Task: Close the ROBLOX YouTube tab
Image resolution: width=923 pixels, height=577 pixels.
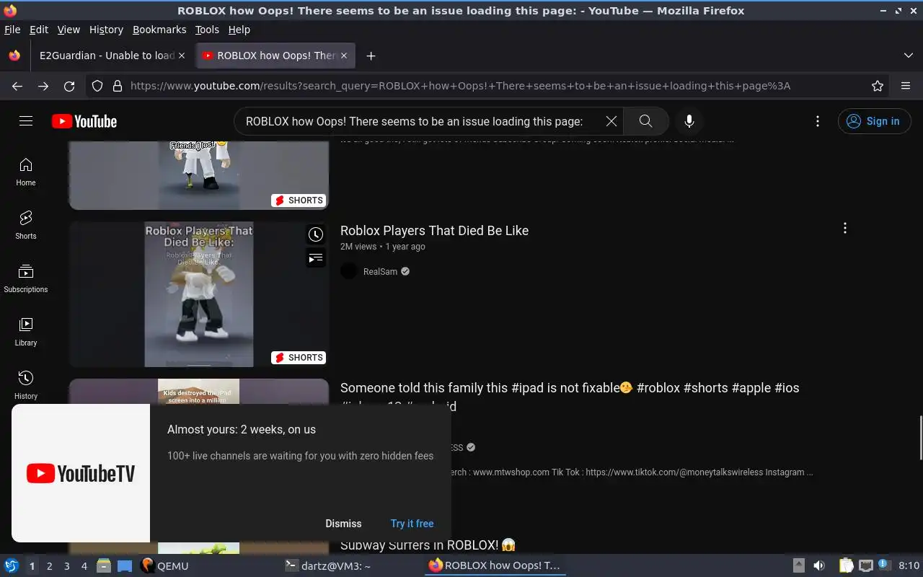Action: pos(344,56)
